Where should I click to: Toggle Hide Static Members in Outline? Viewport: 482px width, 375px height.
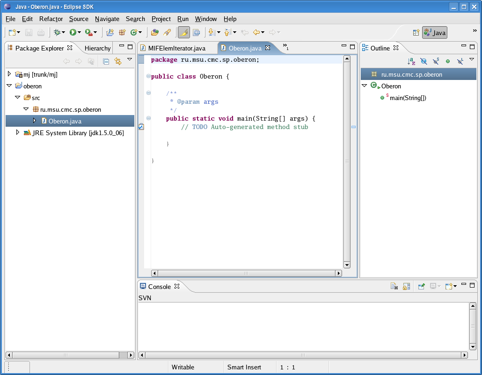click(436, 61)
